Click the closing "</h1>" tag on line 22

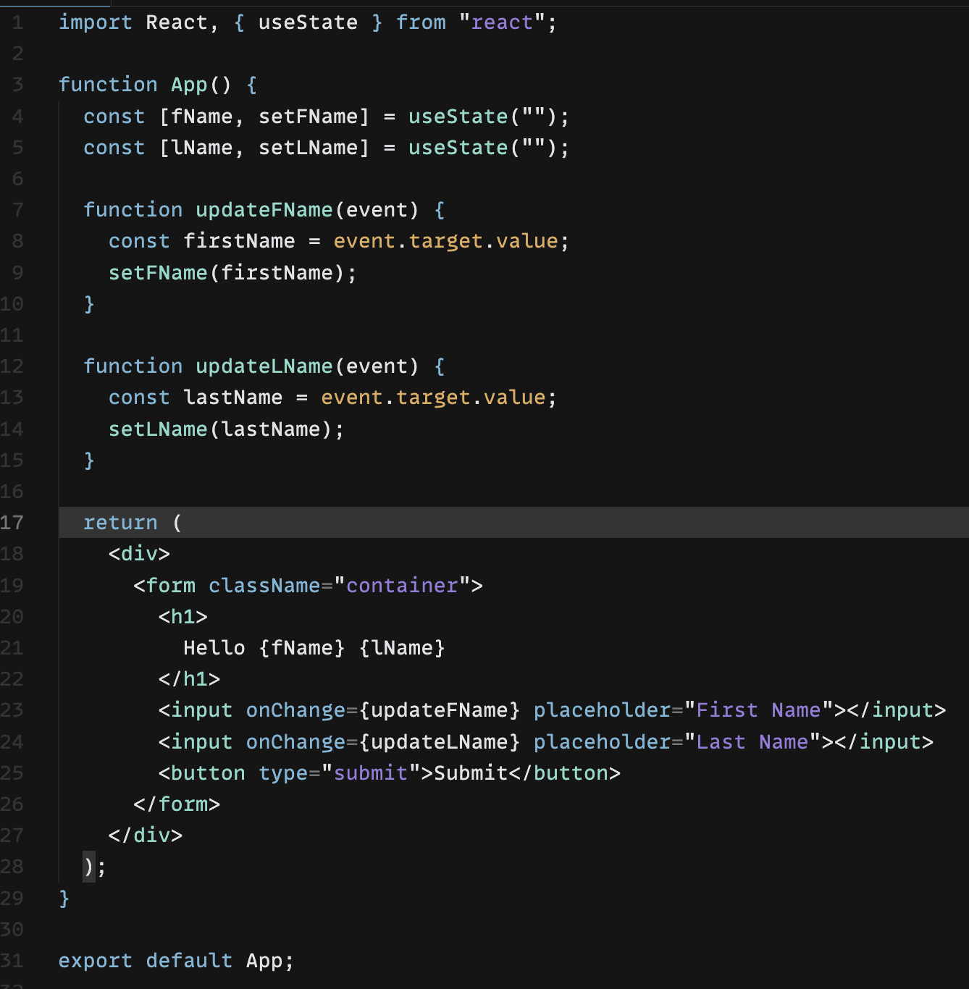point(190,679)
